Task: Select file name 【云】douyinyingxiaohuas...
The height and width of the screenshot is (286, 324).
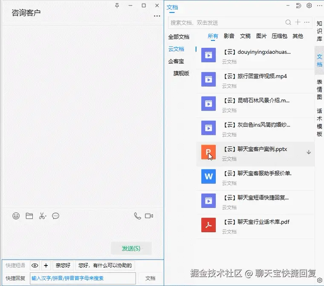Action: tap(257, 52)
